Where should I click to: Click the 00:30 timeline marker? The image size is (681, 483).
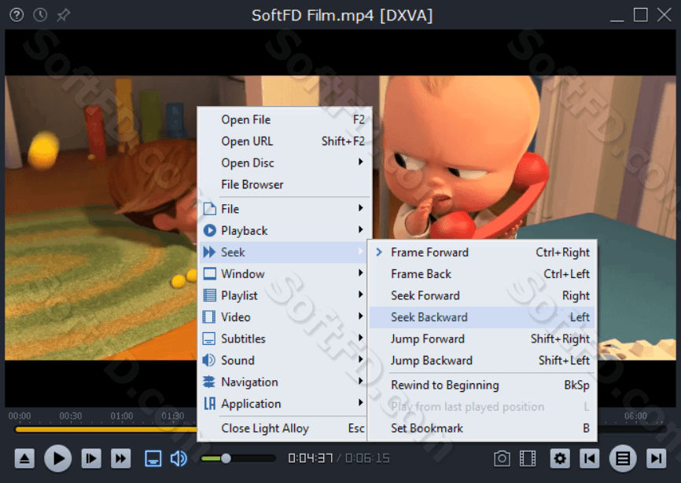[x=71, y=415]
